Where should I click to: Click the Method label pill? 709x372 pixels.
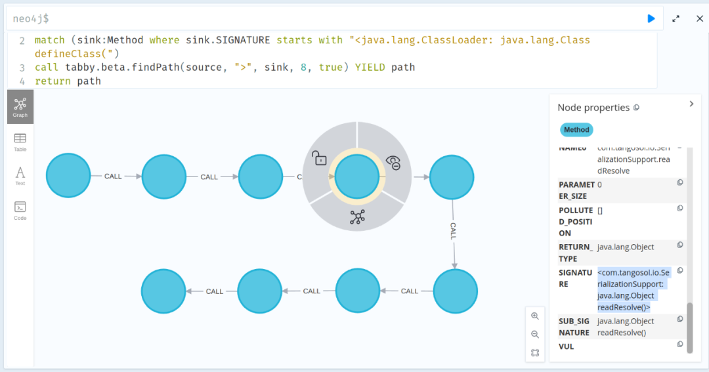(576, 130)
